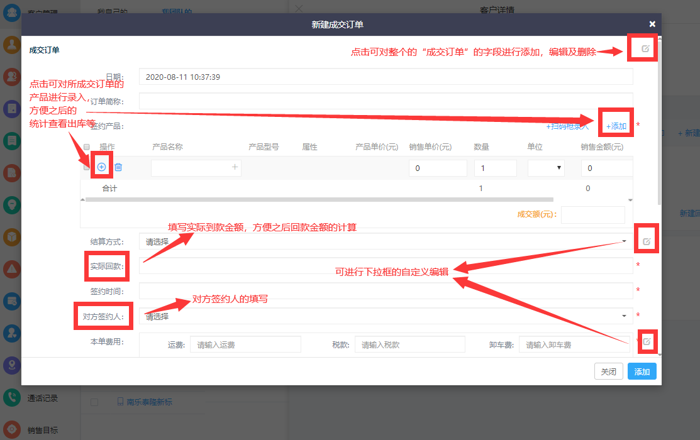
Task: Click the horizontal scrollbar under product table
Action: [319, 199]
